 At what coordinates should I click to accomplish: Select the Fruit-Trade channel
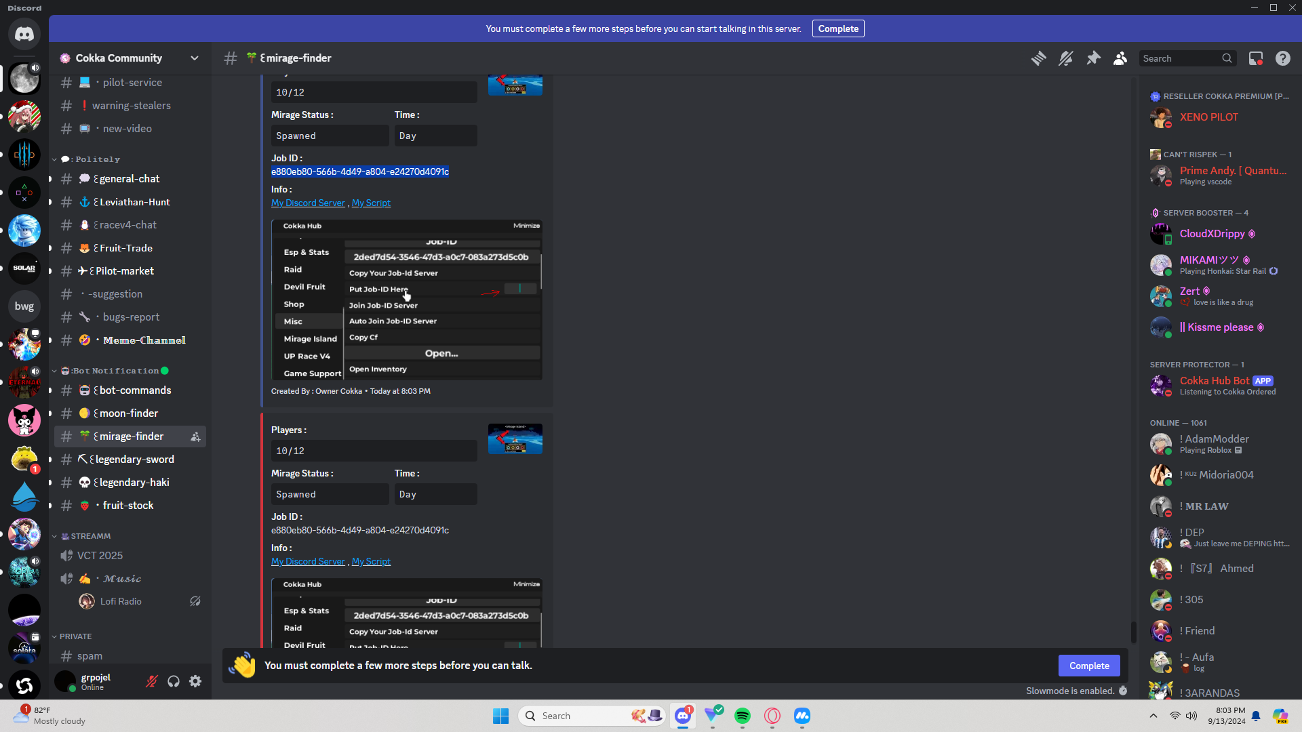(130, 248)
